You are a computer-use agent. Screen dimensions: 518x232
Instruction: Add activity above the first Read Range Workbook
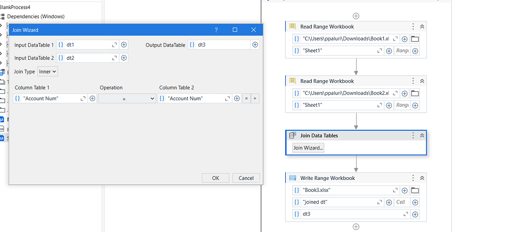point(356,16)
